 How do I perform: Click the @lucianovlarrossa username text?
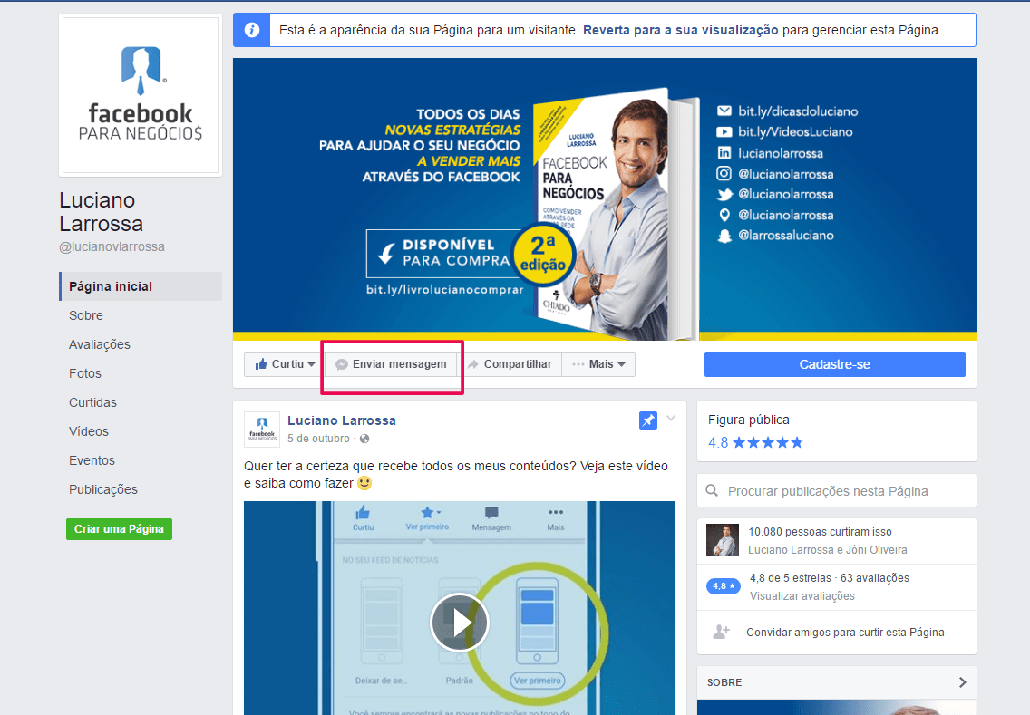point(112,246)
